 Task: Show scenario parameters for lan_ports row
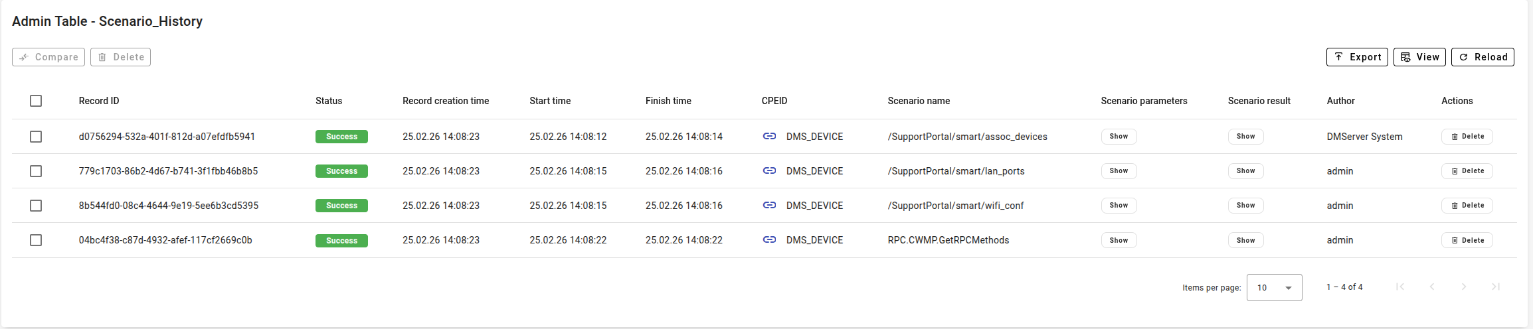1119,170
